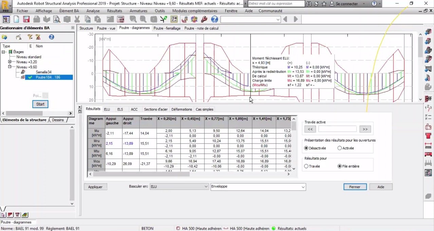Open the Armatures menu
The height and width of the screenshot is (231, 434).
click(x=139, y=11)
